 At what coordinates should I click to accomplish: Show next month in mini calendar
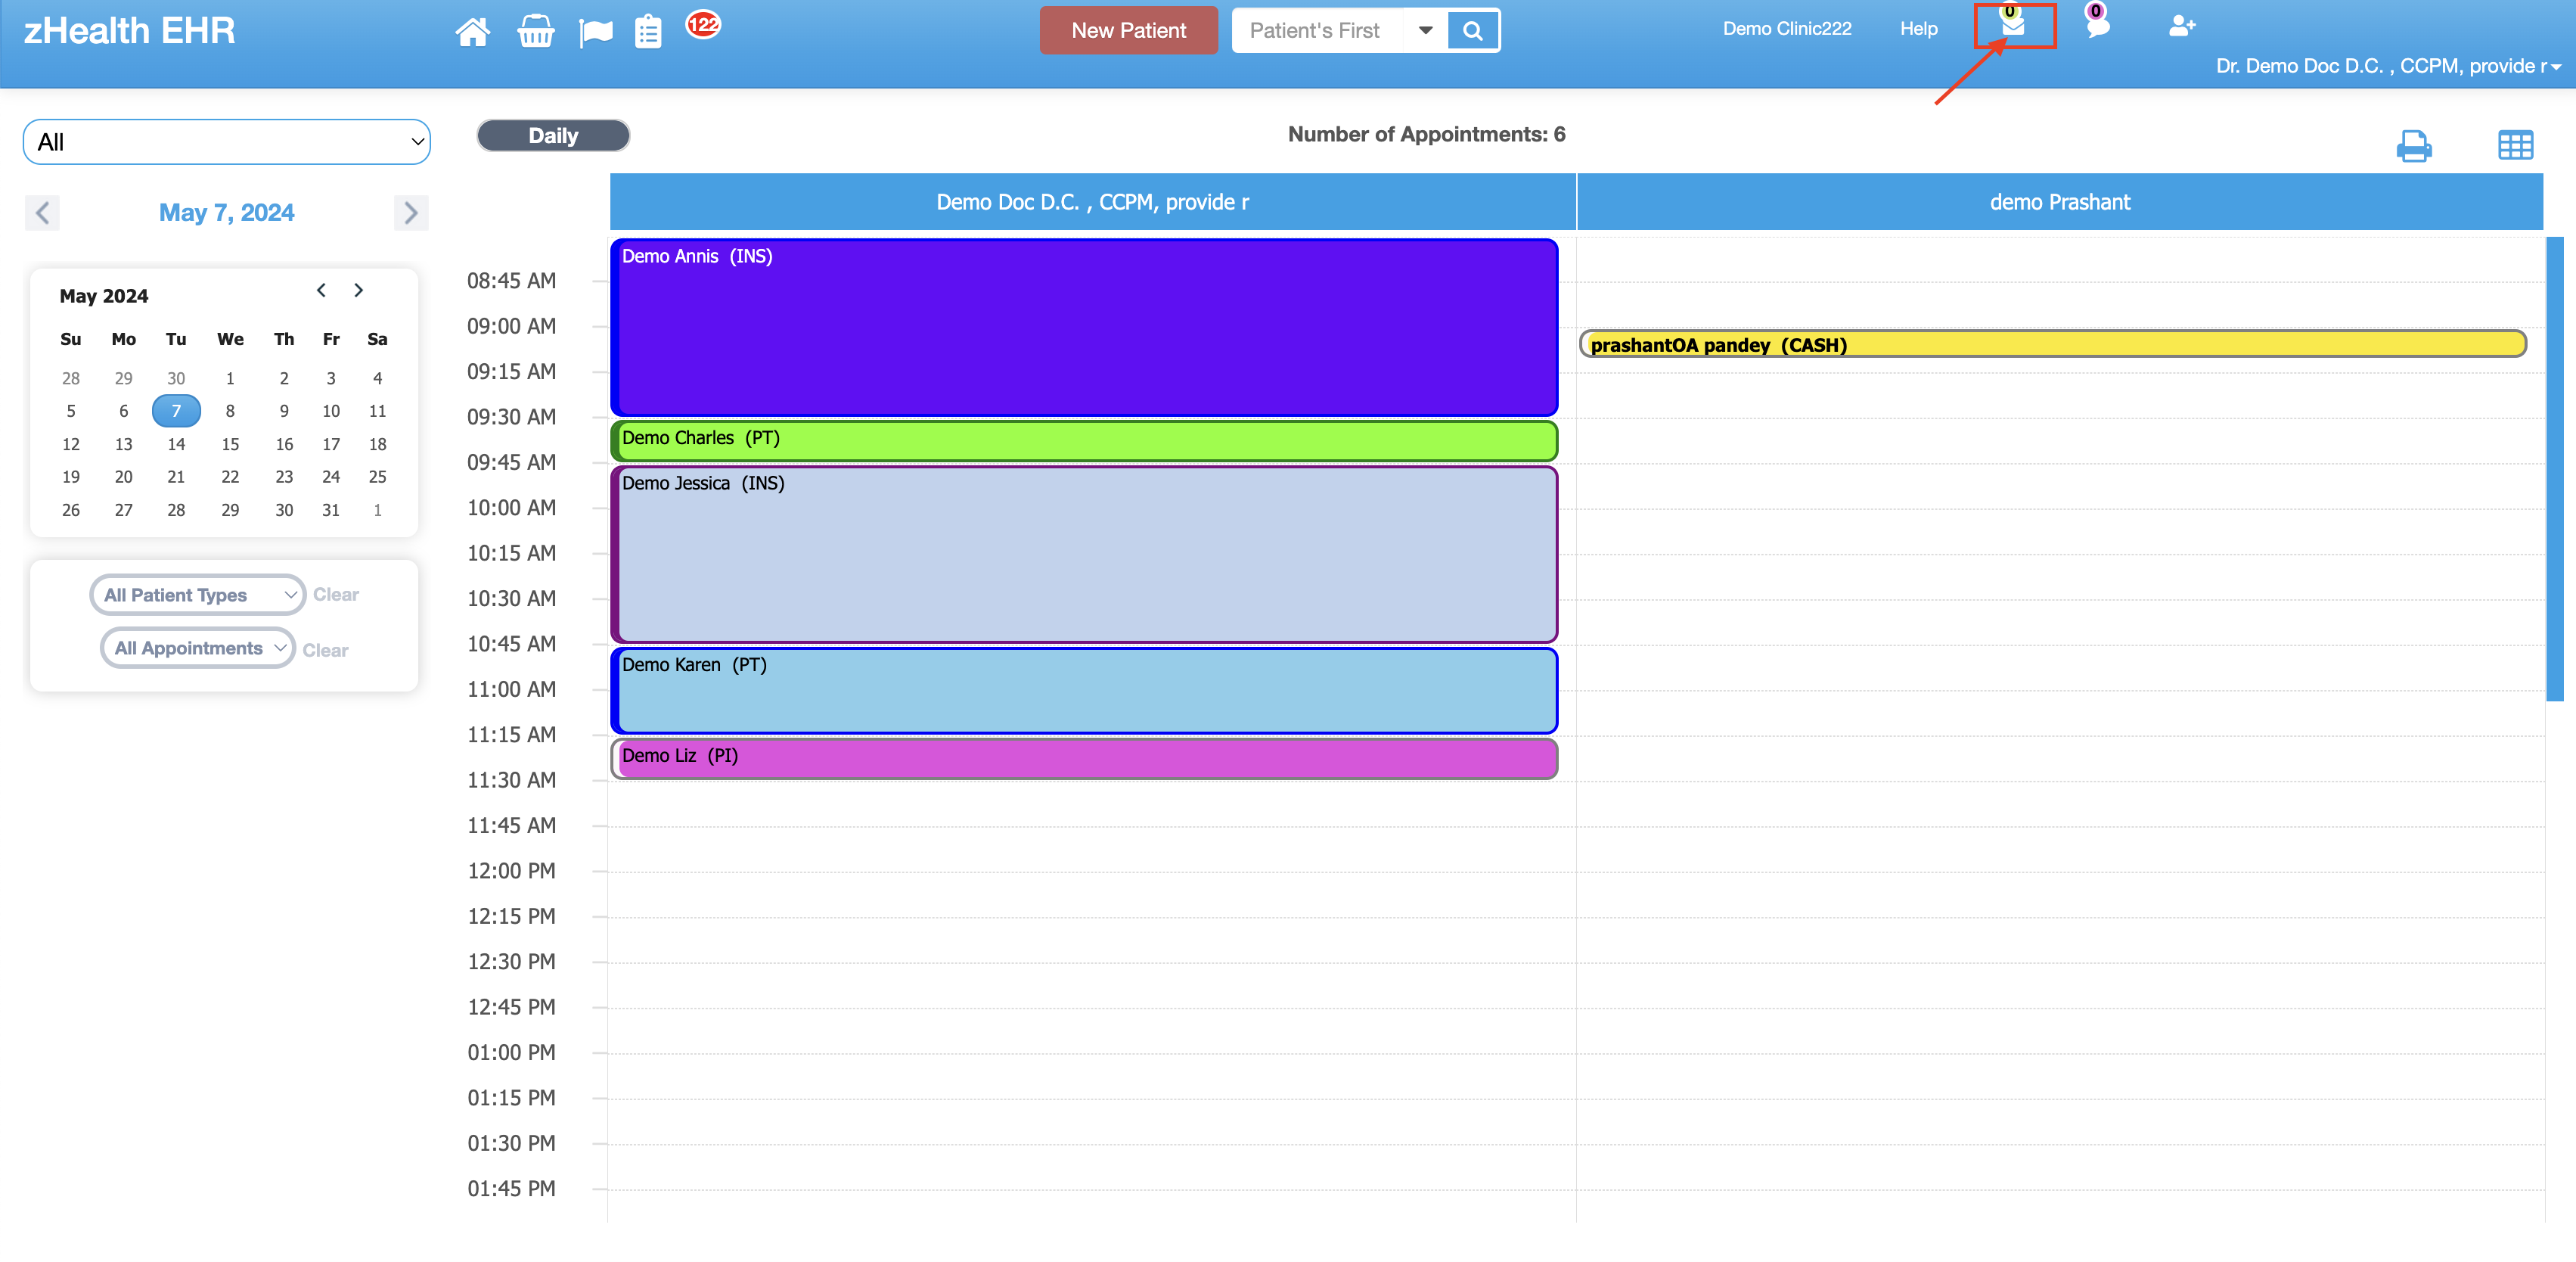pyautogui.click(x=358, y=290)
